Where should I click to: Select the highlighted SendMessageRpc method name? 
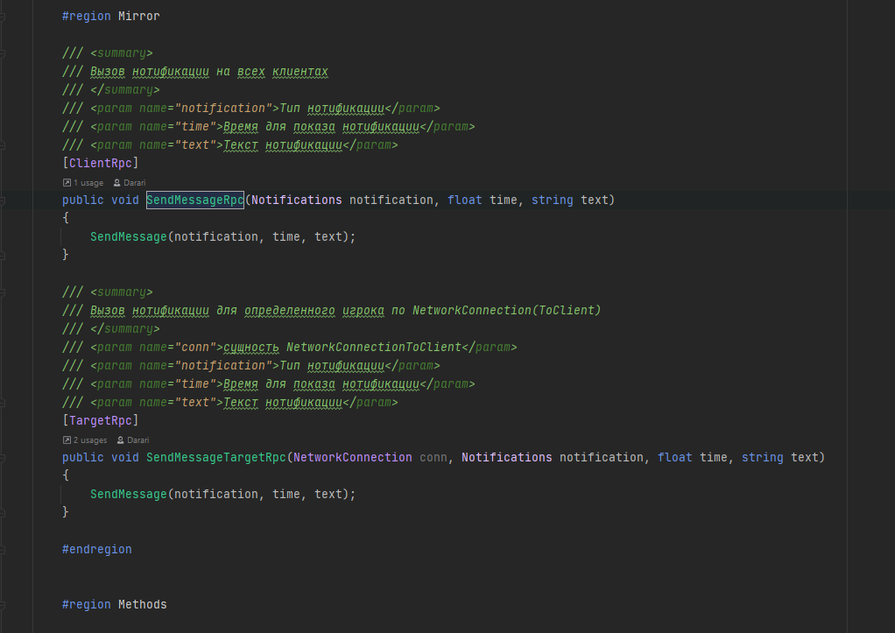(194, 200)
